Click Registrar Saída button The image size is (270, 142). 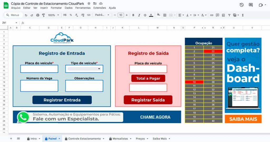tap(148, 100)
